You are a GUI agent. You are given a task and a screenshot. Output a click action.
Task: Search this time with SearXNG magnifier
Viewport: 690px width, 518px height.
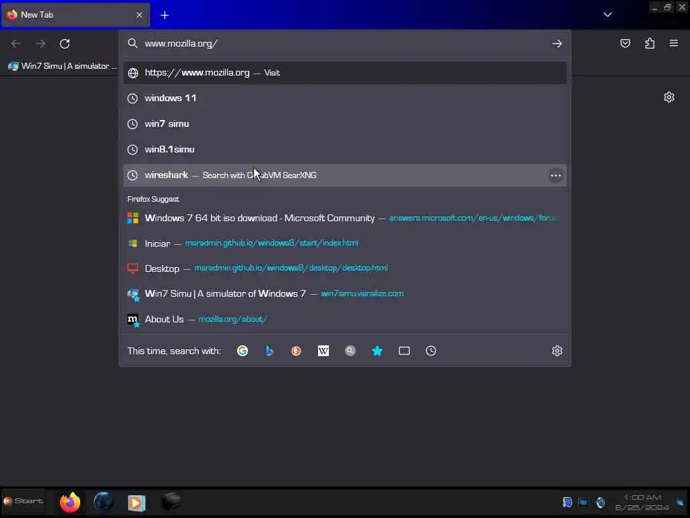click(x=350, y=351)
